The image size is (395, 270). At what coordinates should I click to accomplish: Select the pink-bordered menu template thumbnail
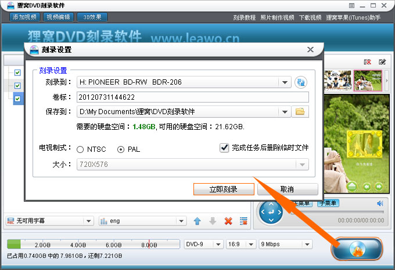point(368,81)
